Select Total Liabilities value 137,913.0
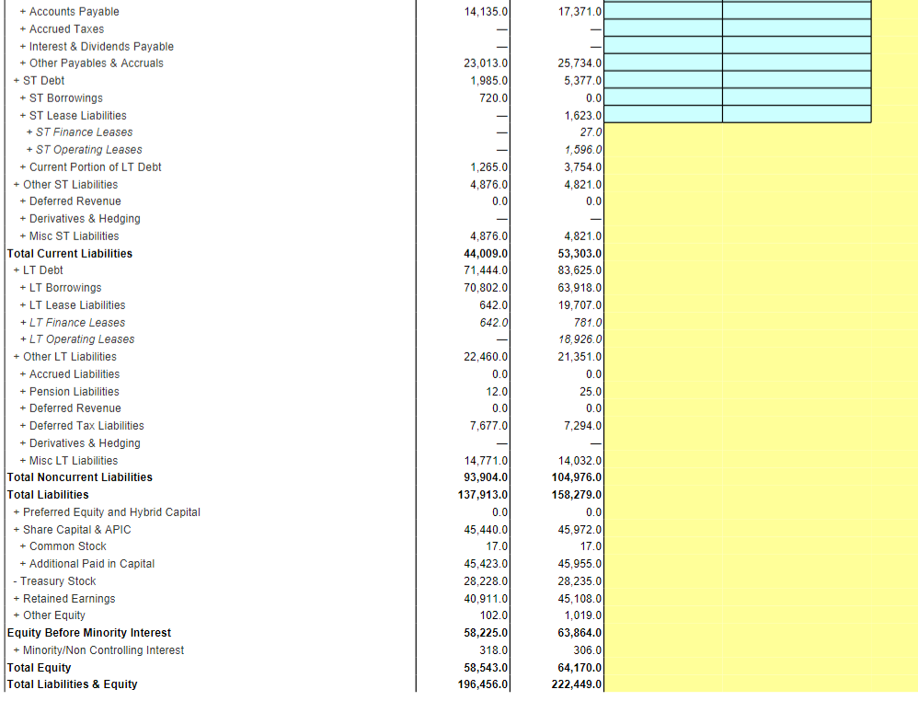 [483, 496]
